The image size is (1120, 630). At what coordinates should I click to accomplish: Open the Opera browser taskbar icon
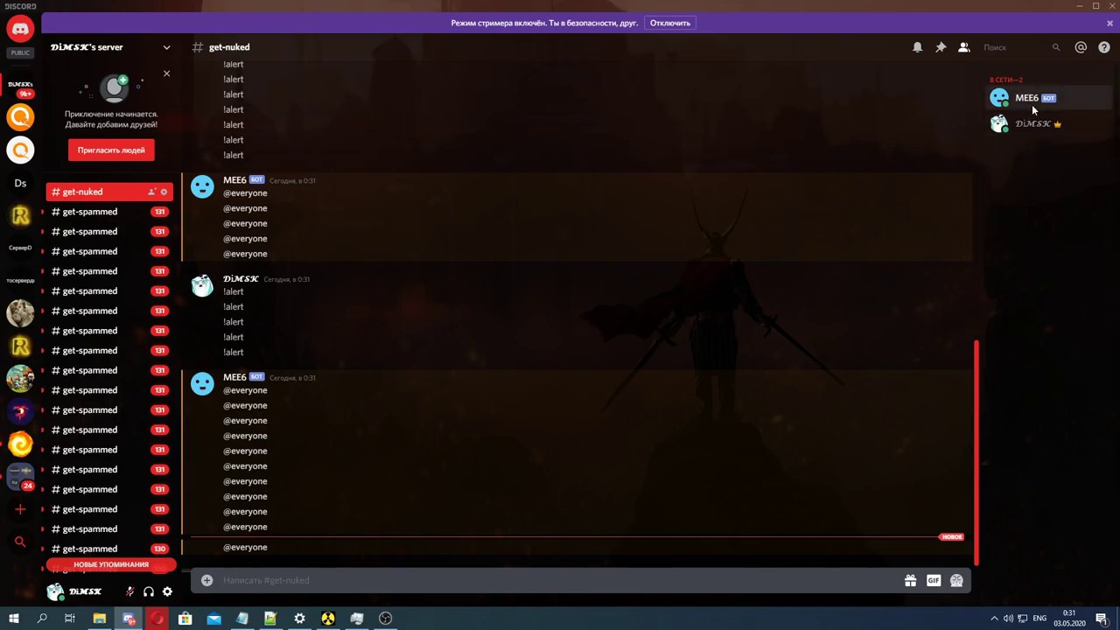157,619
